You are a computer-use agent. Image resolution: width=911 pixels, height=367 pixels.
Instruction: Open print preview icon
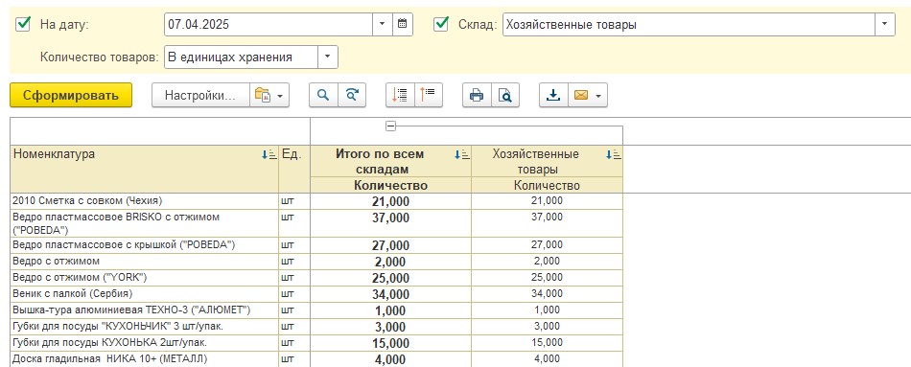click(x=505, y=95)
